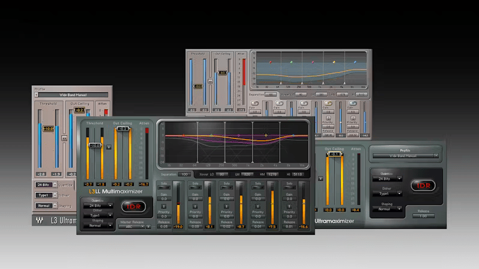Click L3-LL Separation field showing 100

184,174
